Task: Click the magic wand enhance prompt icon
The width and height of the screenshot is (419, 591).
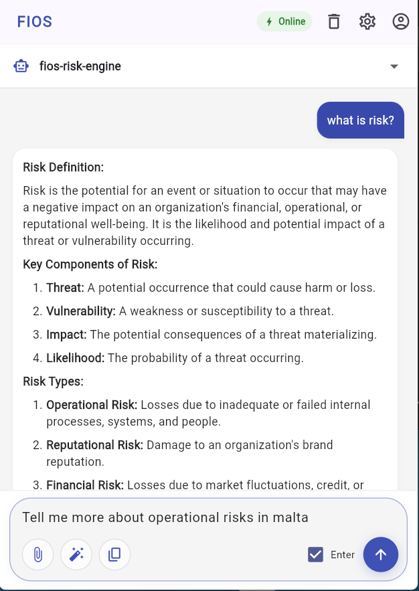Action: pyautogui.click(x=76, y=554)
